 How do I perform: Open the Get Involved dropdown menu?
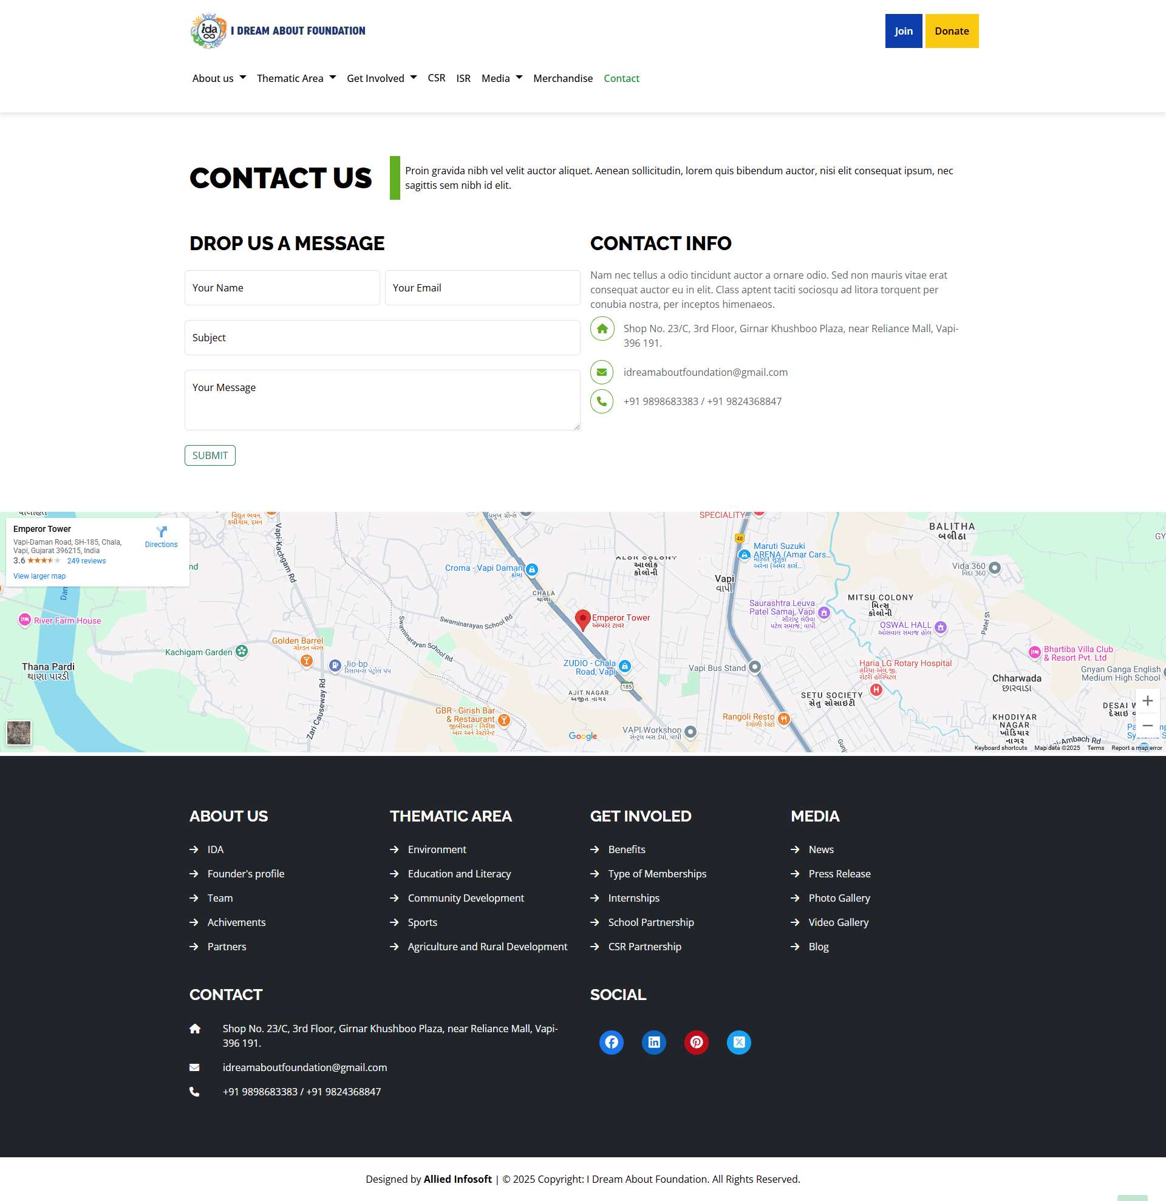(381, 78)
